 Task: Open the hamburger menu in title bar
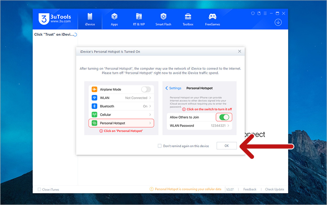click(x=265, y=13)
